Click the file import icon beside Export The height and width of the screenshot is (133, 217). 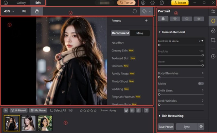pos(162,3)
